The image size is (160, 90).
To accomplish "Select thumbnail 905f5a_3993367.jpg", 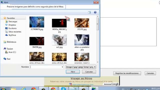I will coord(59,23).
